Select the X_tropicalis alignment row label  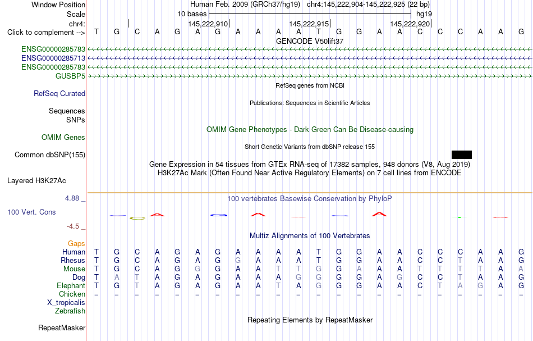click(x=66, y=303)
